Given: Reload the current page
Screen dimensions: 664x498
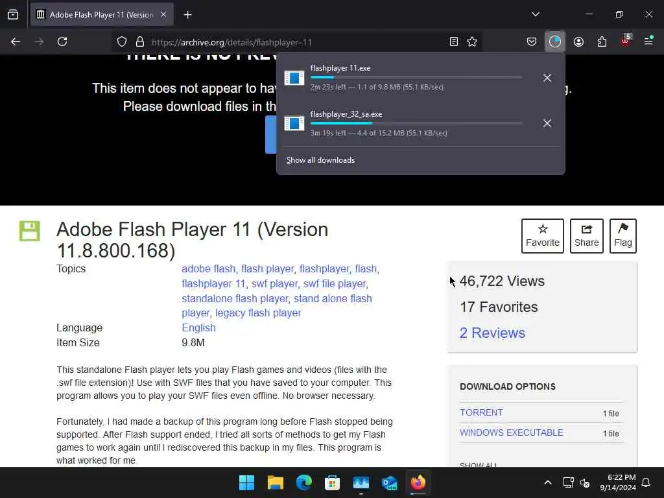Looking at the screenshot, I should coord(62,41).
